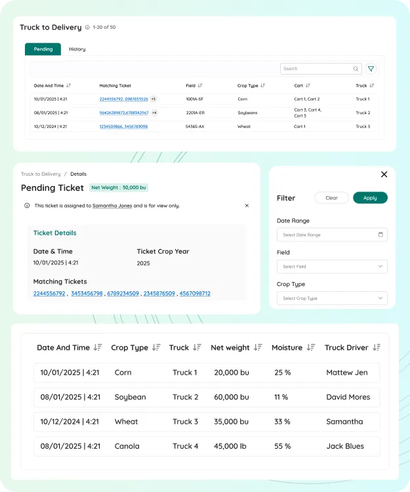The width and height of the screenshot is (410, 492).
Task: Click the Clear filter button
Action: point(331,197)
